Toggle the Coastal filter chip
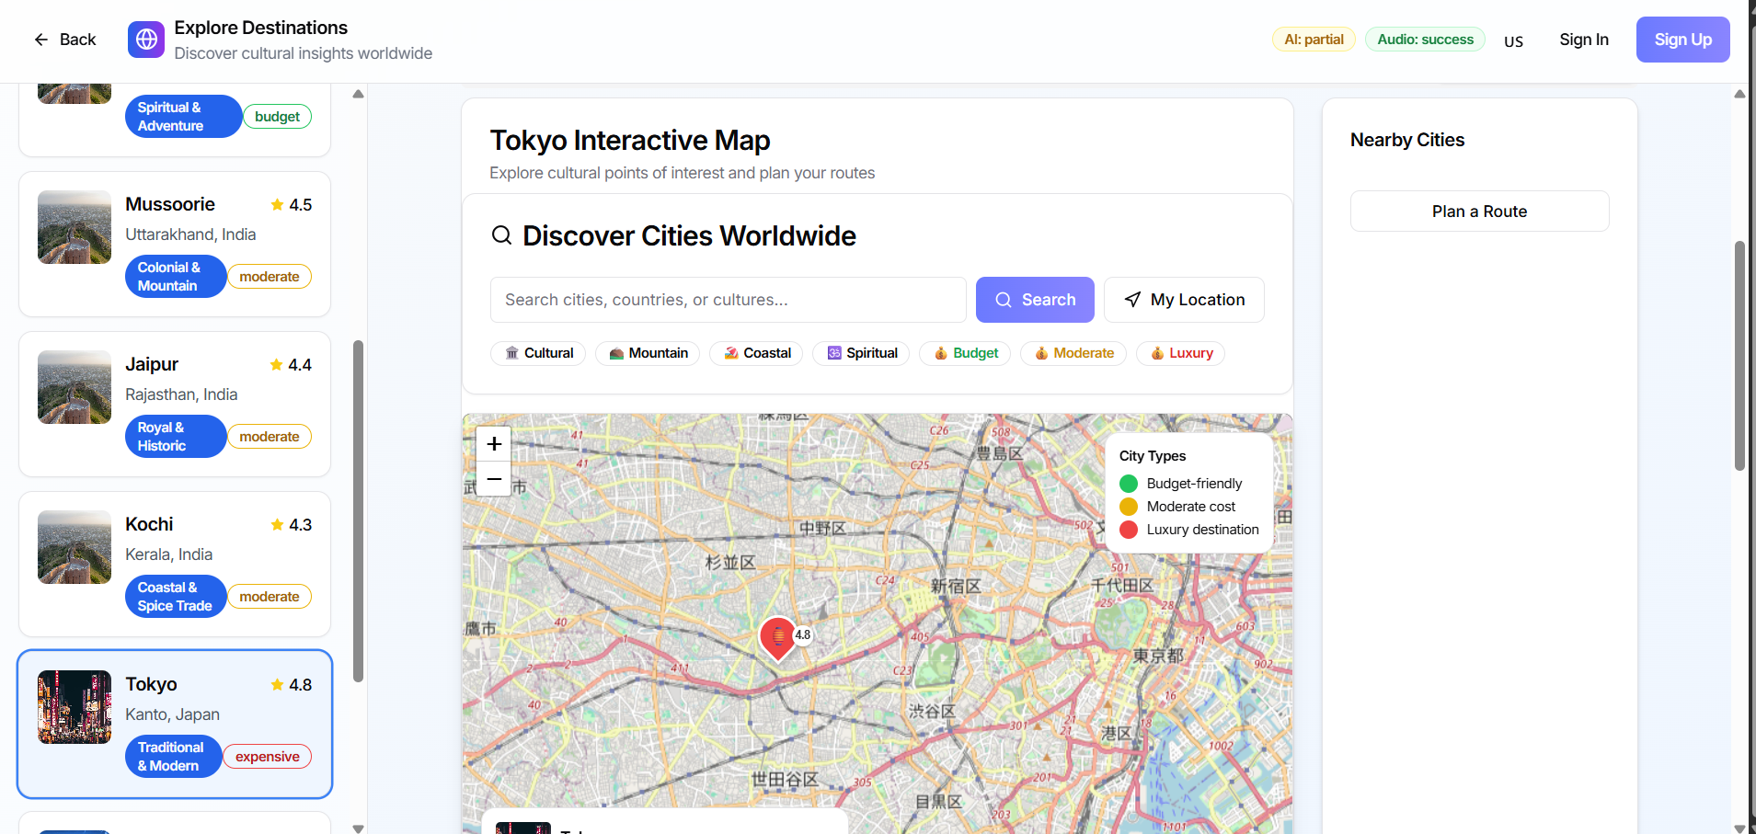The width and height of the screenshot is (1756, 834). click(756, 353)
